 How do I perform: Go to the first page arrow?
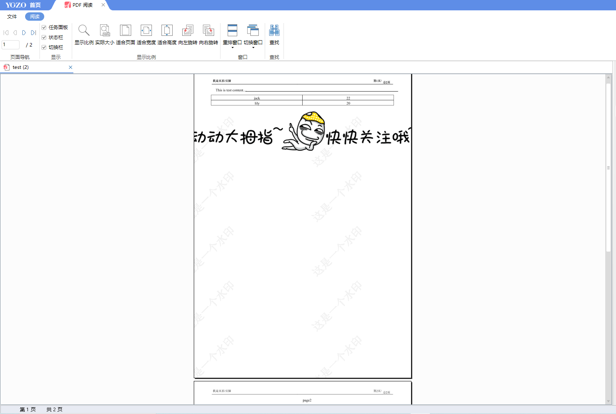(x=6, y=33)
